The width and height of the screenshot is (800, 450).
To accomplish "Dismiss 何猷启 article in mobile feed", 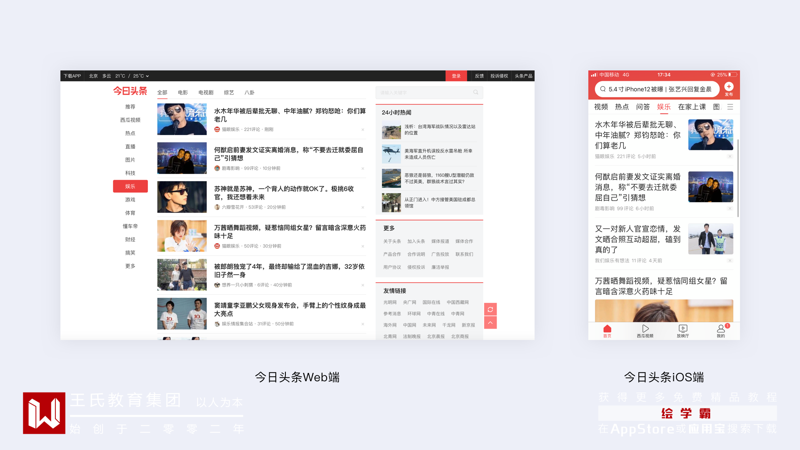I will [x=730, y=208].
